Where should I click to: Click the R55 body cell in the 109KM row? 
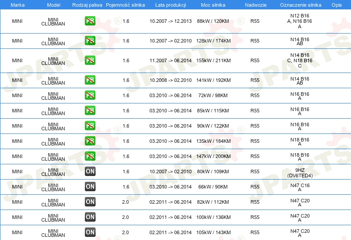(255, 171)
